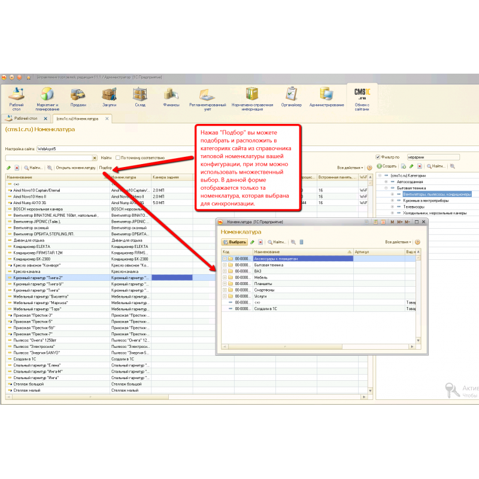Open the Склад section
479x479 pixels.
[140, 97]
